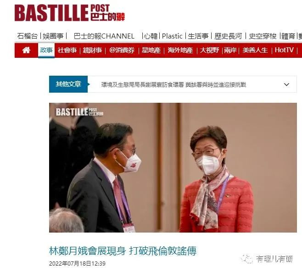Viewport: 302px width, 272px height.
Task: Select the 政事 tab
Action: (x=46, y=50)
